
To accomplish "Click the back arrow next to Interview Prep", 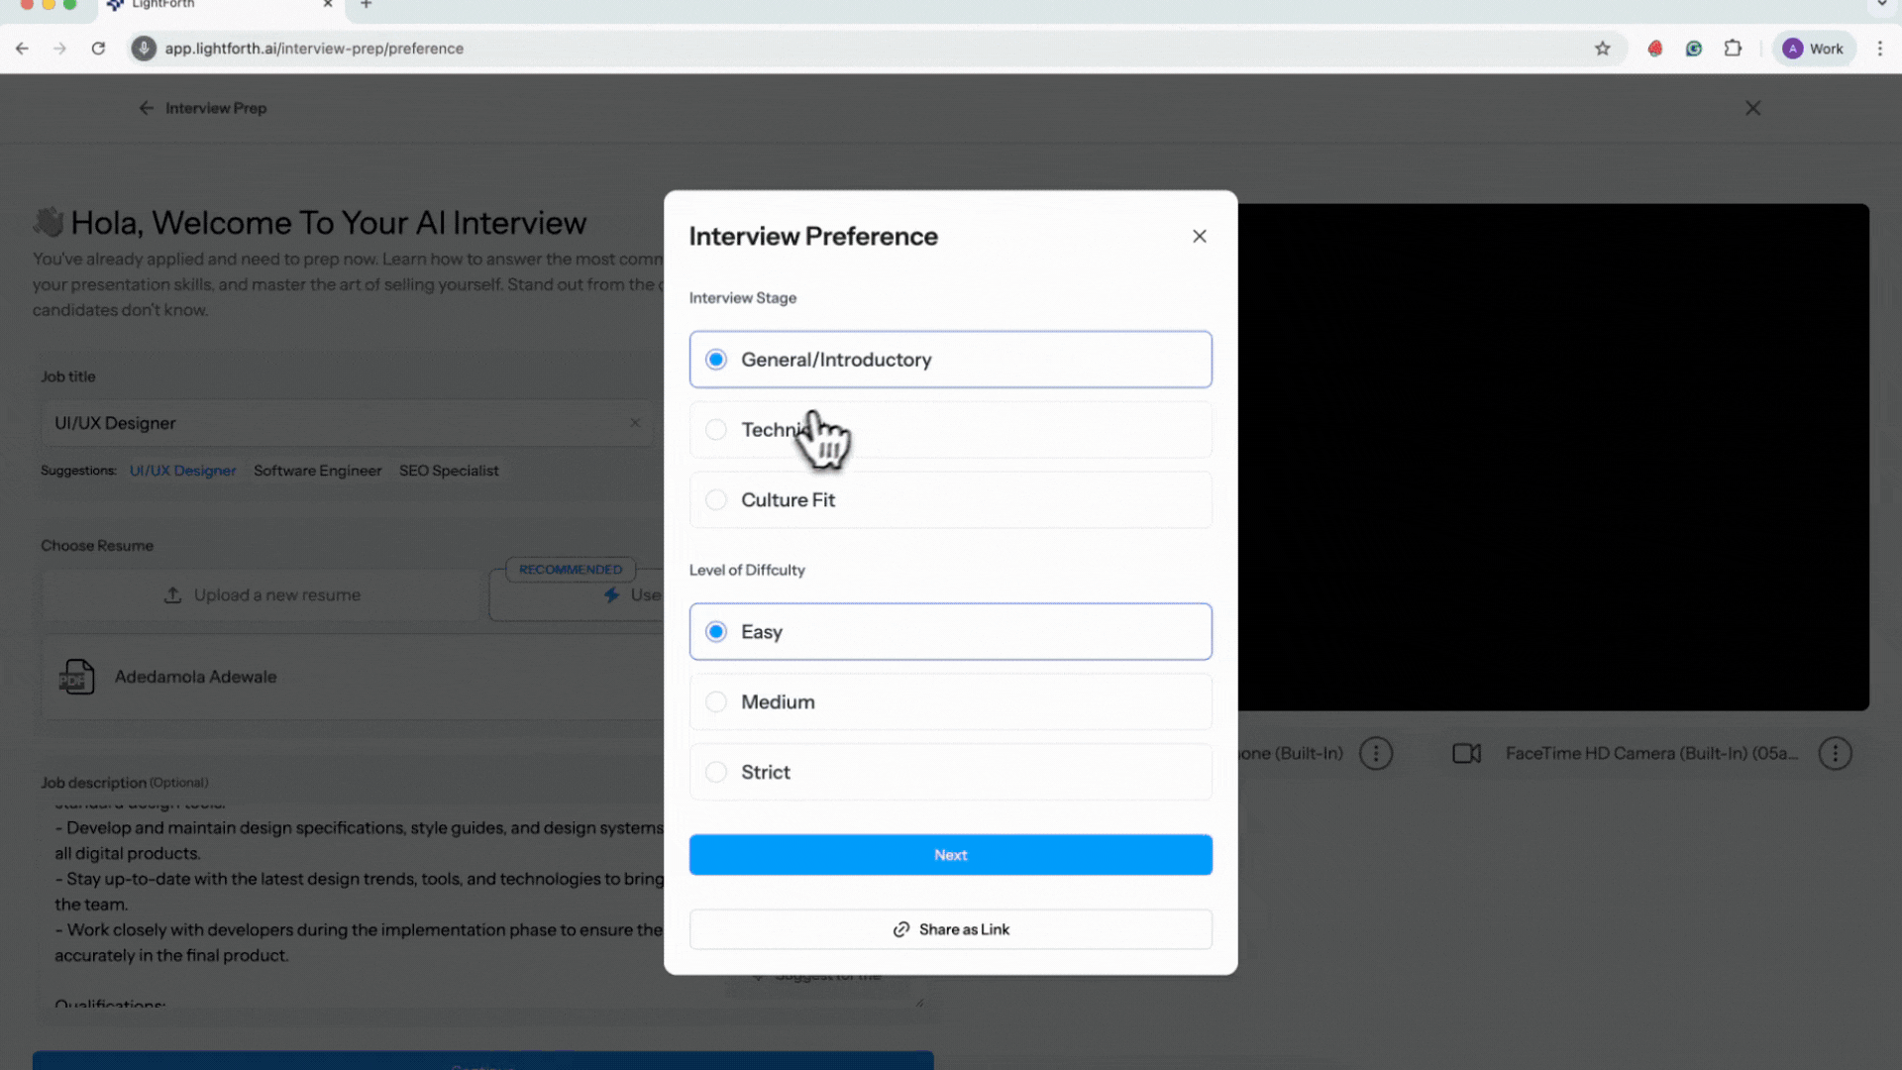I will click(x=146, y=108).
